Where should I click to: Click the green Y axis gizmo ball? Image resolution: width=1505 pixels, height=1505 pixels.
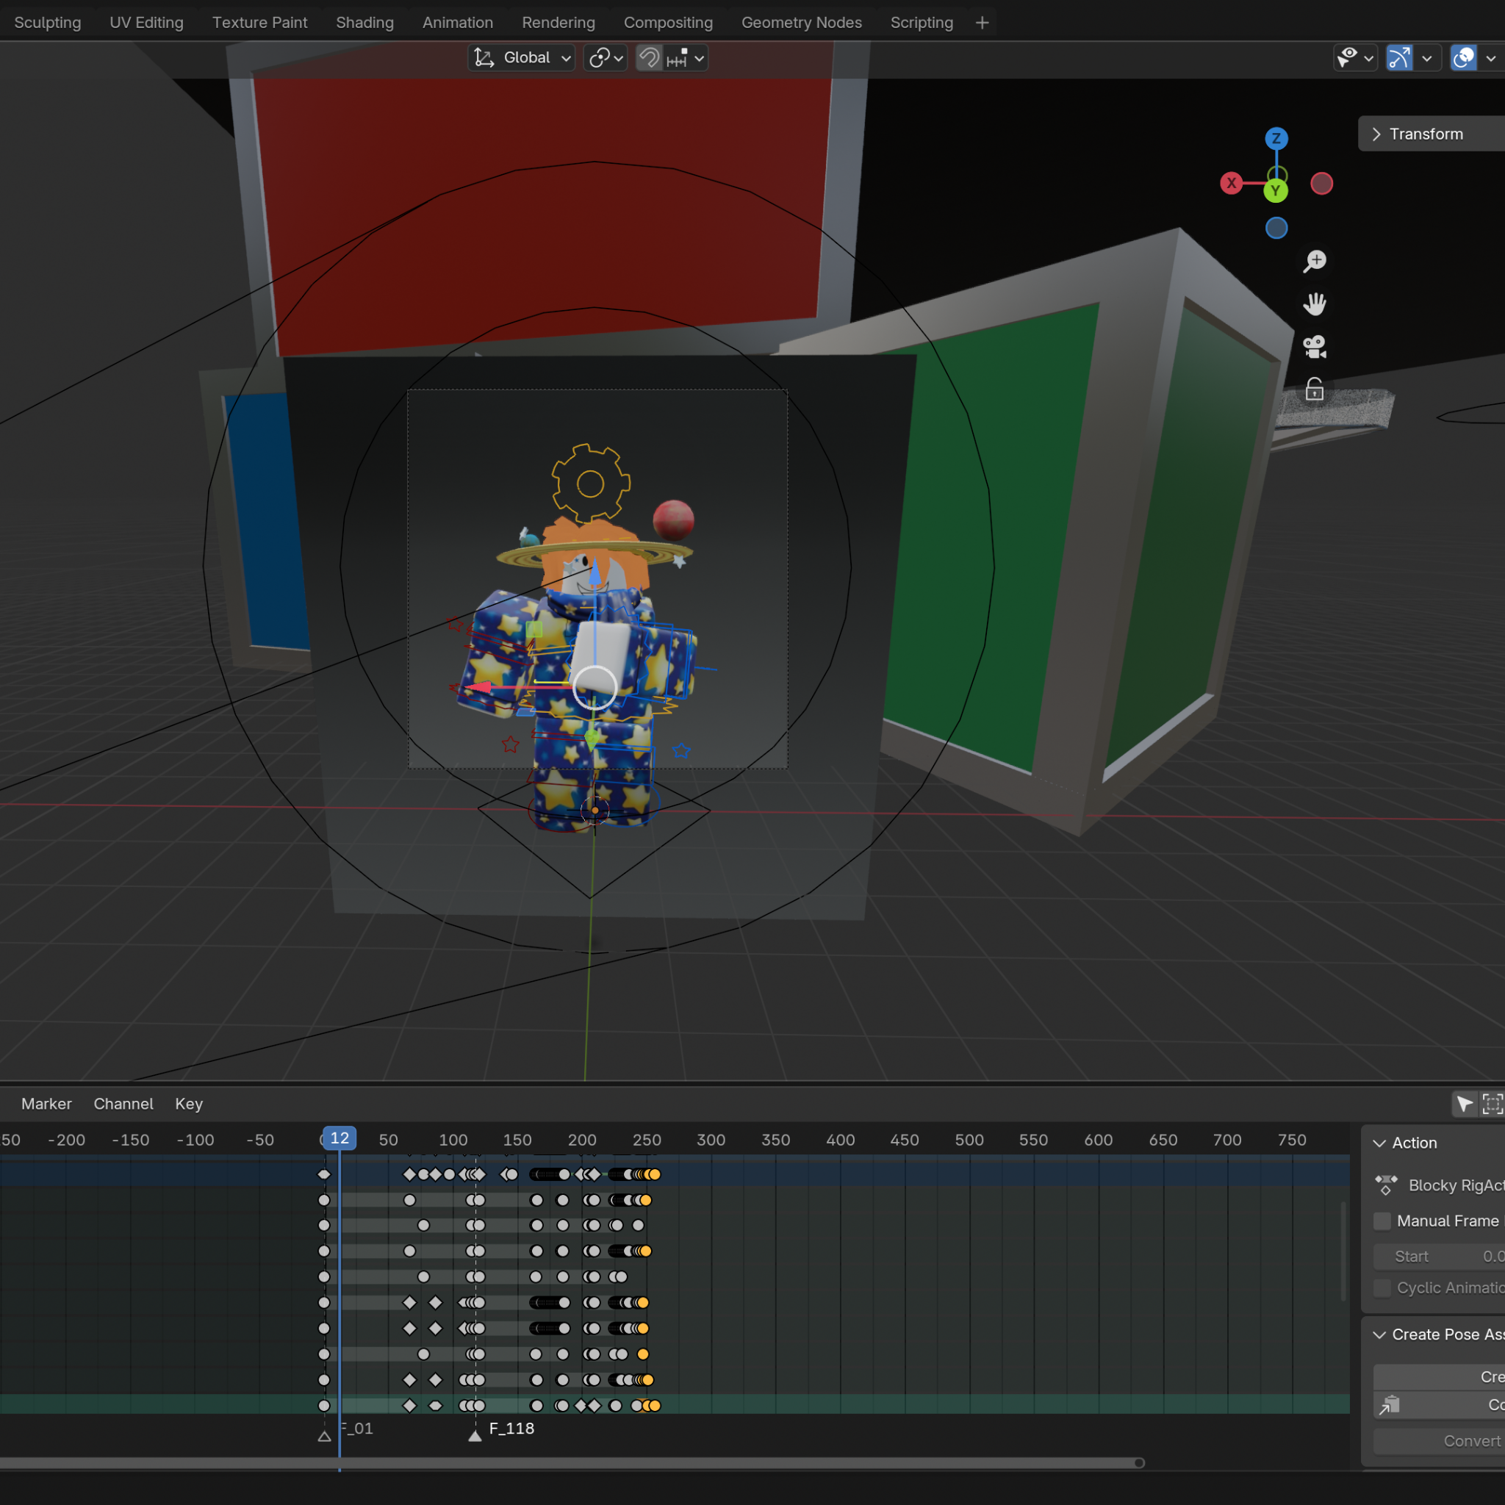point(1276,190)
